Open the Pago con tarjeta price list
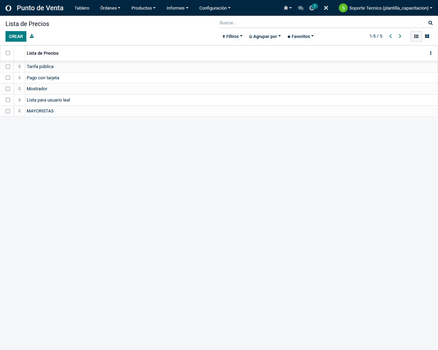Image resolution: width=438 pixels, height=350 pixels. pos(43,78)
